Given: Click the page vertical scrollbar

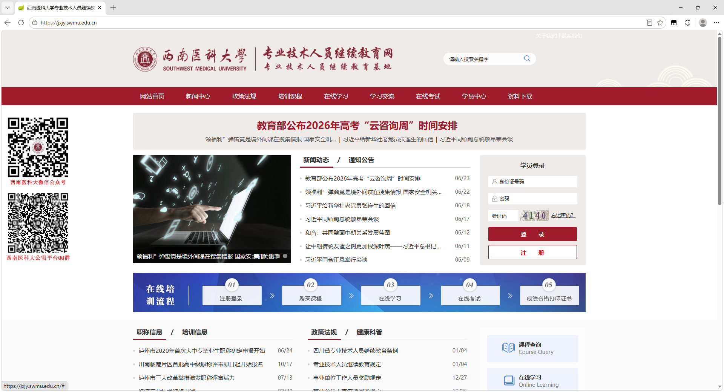Looking at the screenshot, I should (719, 121).
